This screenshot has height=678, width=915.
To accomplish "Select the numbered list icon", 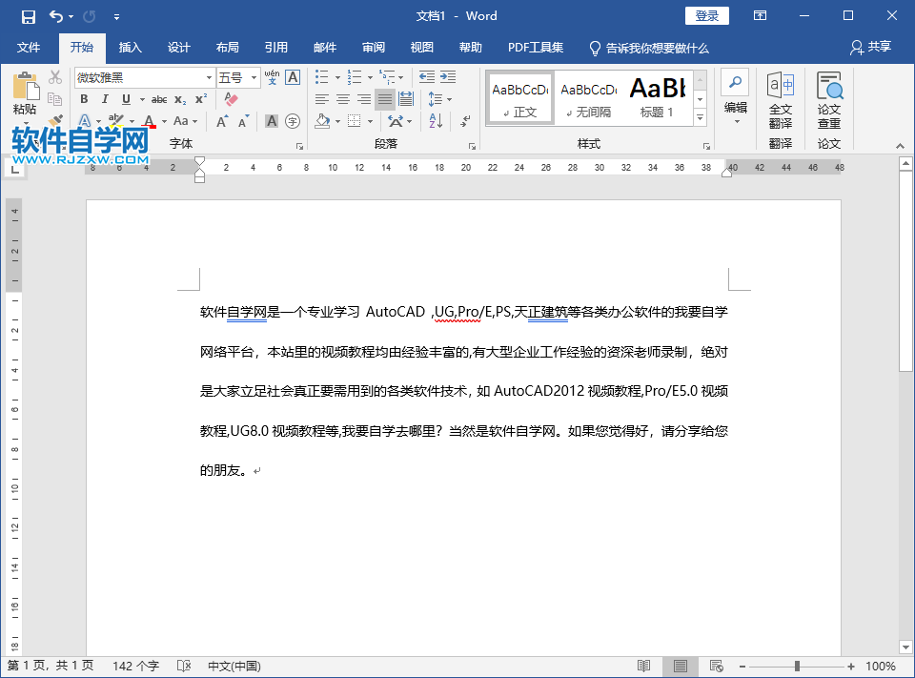I will coord(352,77).
